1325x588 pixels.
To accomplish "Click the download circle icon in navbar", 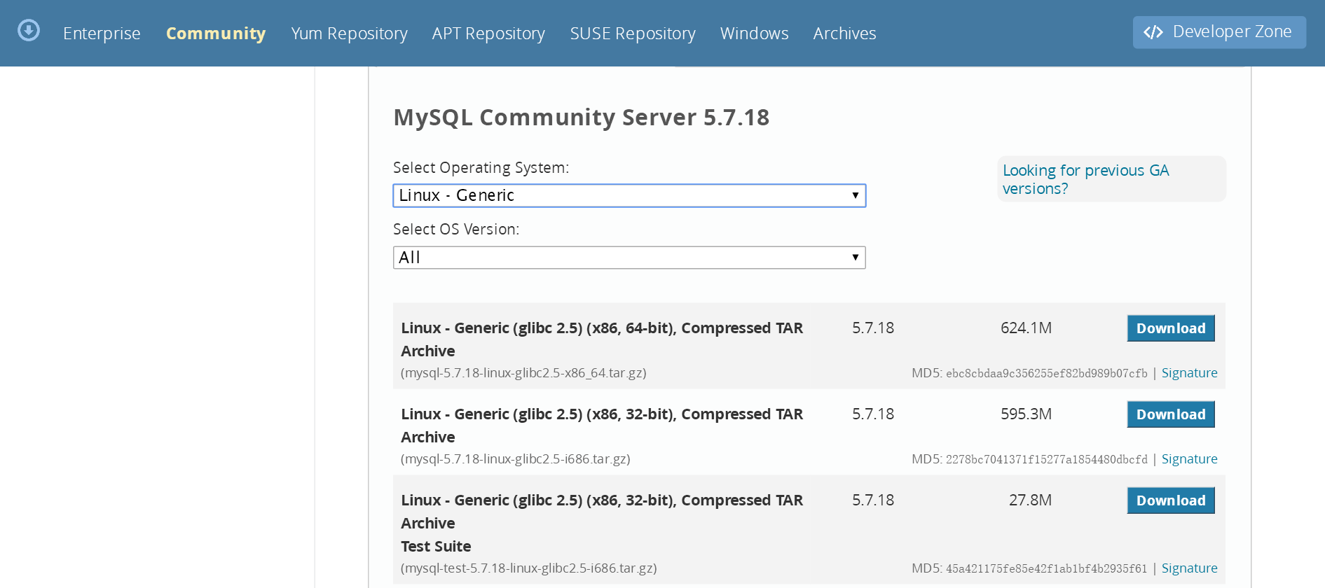I will tap(29, 31).
